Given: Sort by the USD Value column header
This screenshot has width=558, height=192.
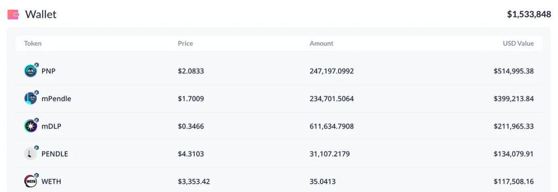Looking at the screenshot, I should (x=518, y=44).
